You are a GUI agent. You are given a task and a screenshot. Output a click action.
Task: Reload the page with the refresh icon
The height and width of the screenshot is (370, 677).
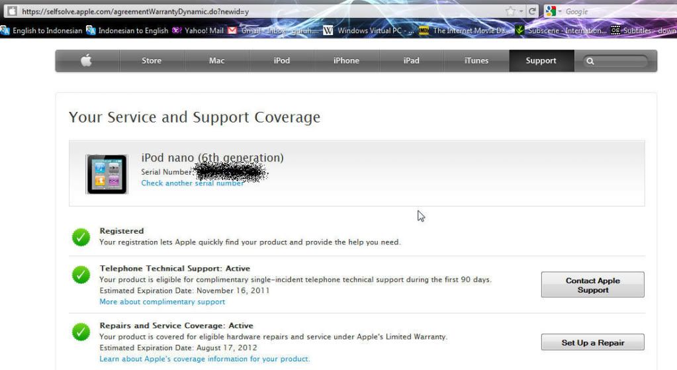pos(532,11)
